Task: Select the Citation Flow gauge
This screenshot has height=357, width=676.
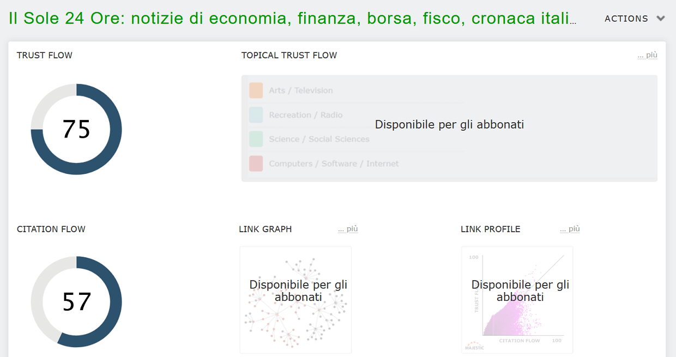Action: (x=76, y=301)
